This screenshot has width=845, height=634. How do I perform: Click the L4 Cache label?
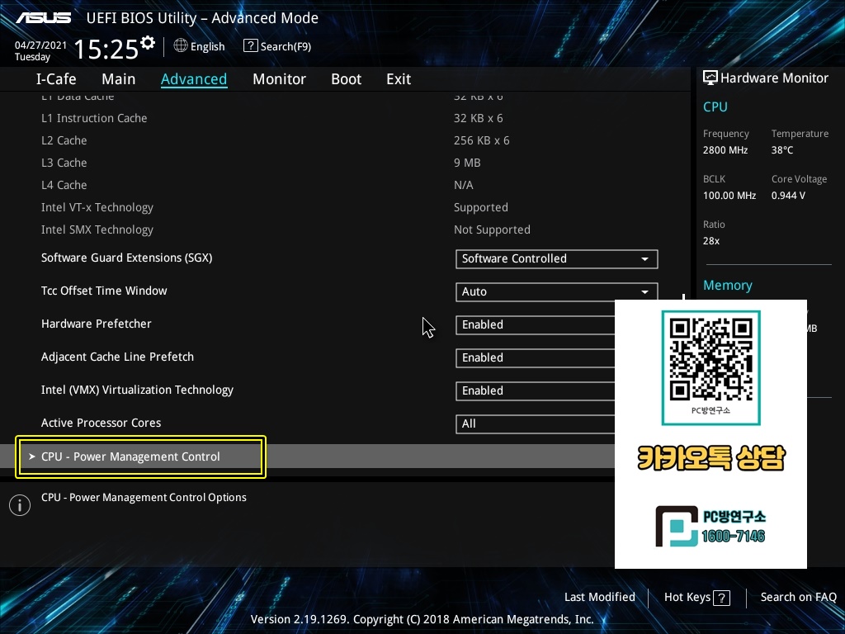pos(64,185)
